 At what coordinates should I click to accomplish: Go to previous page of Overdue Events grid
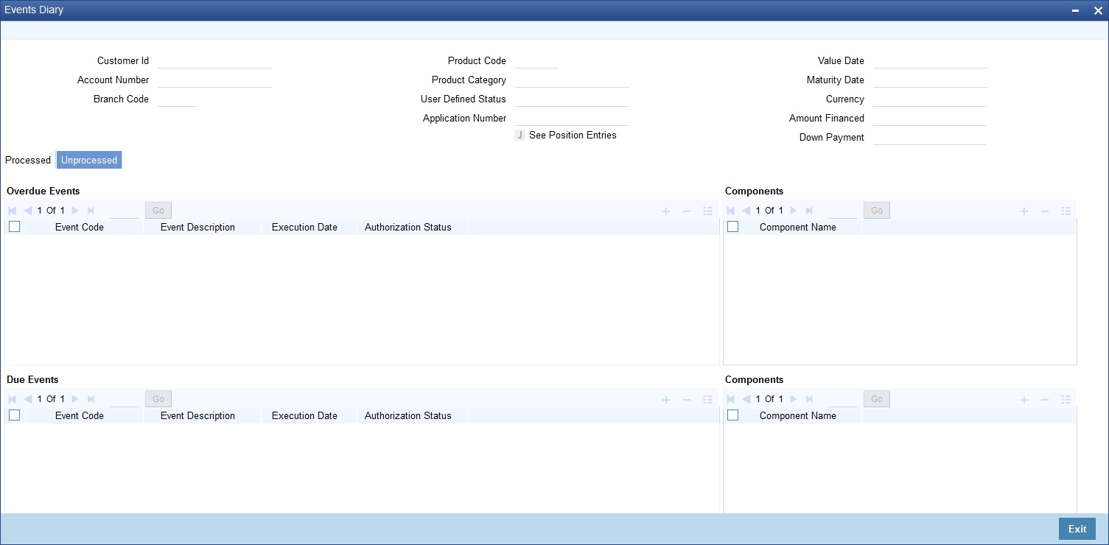point(28,211)
